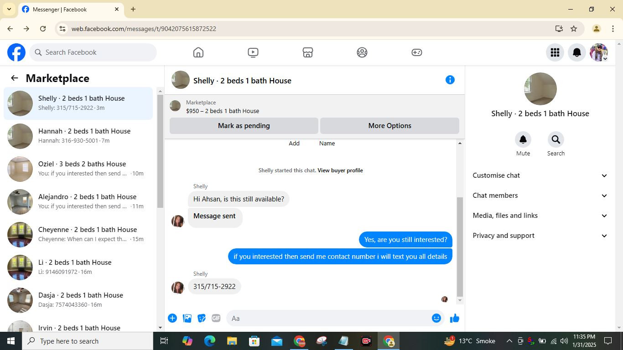The image size is (623, 350).
Task: Click Shelly's profile name in right panel
Action: tap(540, 113)
